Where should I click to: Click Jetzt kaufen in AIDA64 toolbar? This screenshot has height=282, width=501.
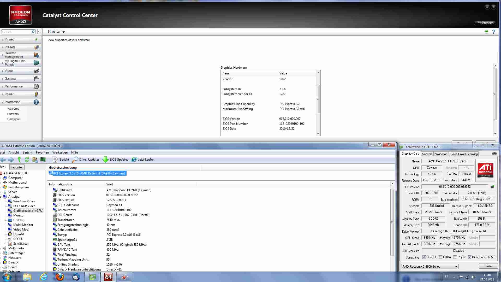[x=143, y=160]
